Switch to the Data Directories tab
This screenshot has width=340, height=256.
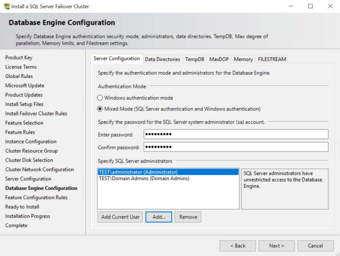point(162,59)
